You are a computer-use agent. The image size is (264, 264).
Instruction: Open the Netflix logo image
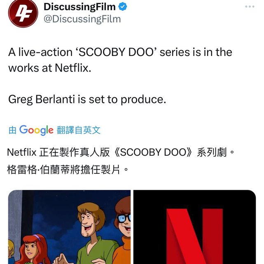coord(195,227)
